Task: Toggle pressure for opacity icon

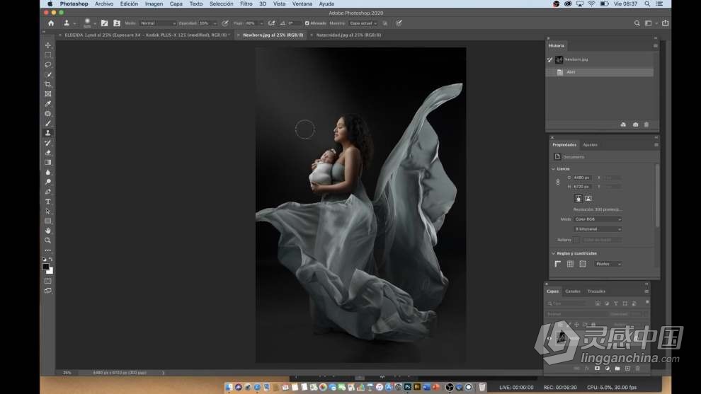Action: pos(225,23)
